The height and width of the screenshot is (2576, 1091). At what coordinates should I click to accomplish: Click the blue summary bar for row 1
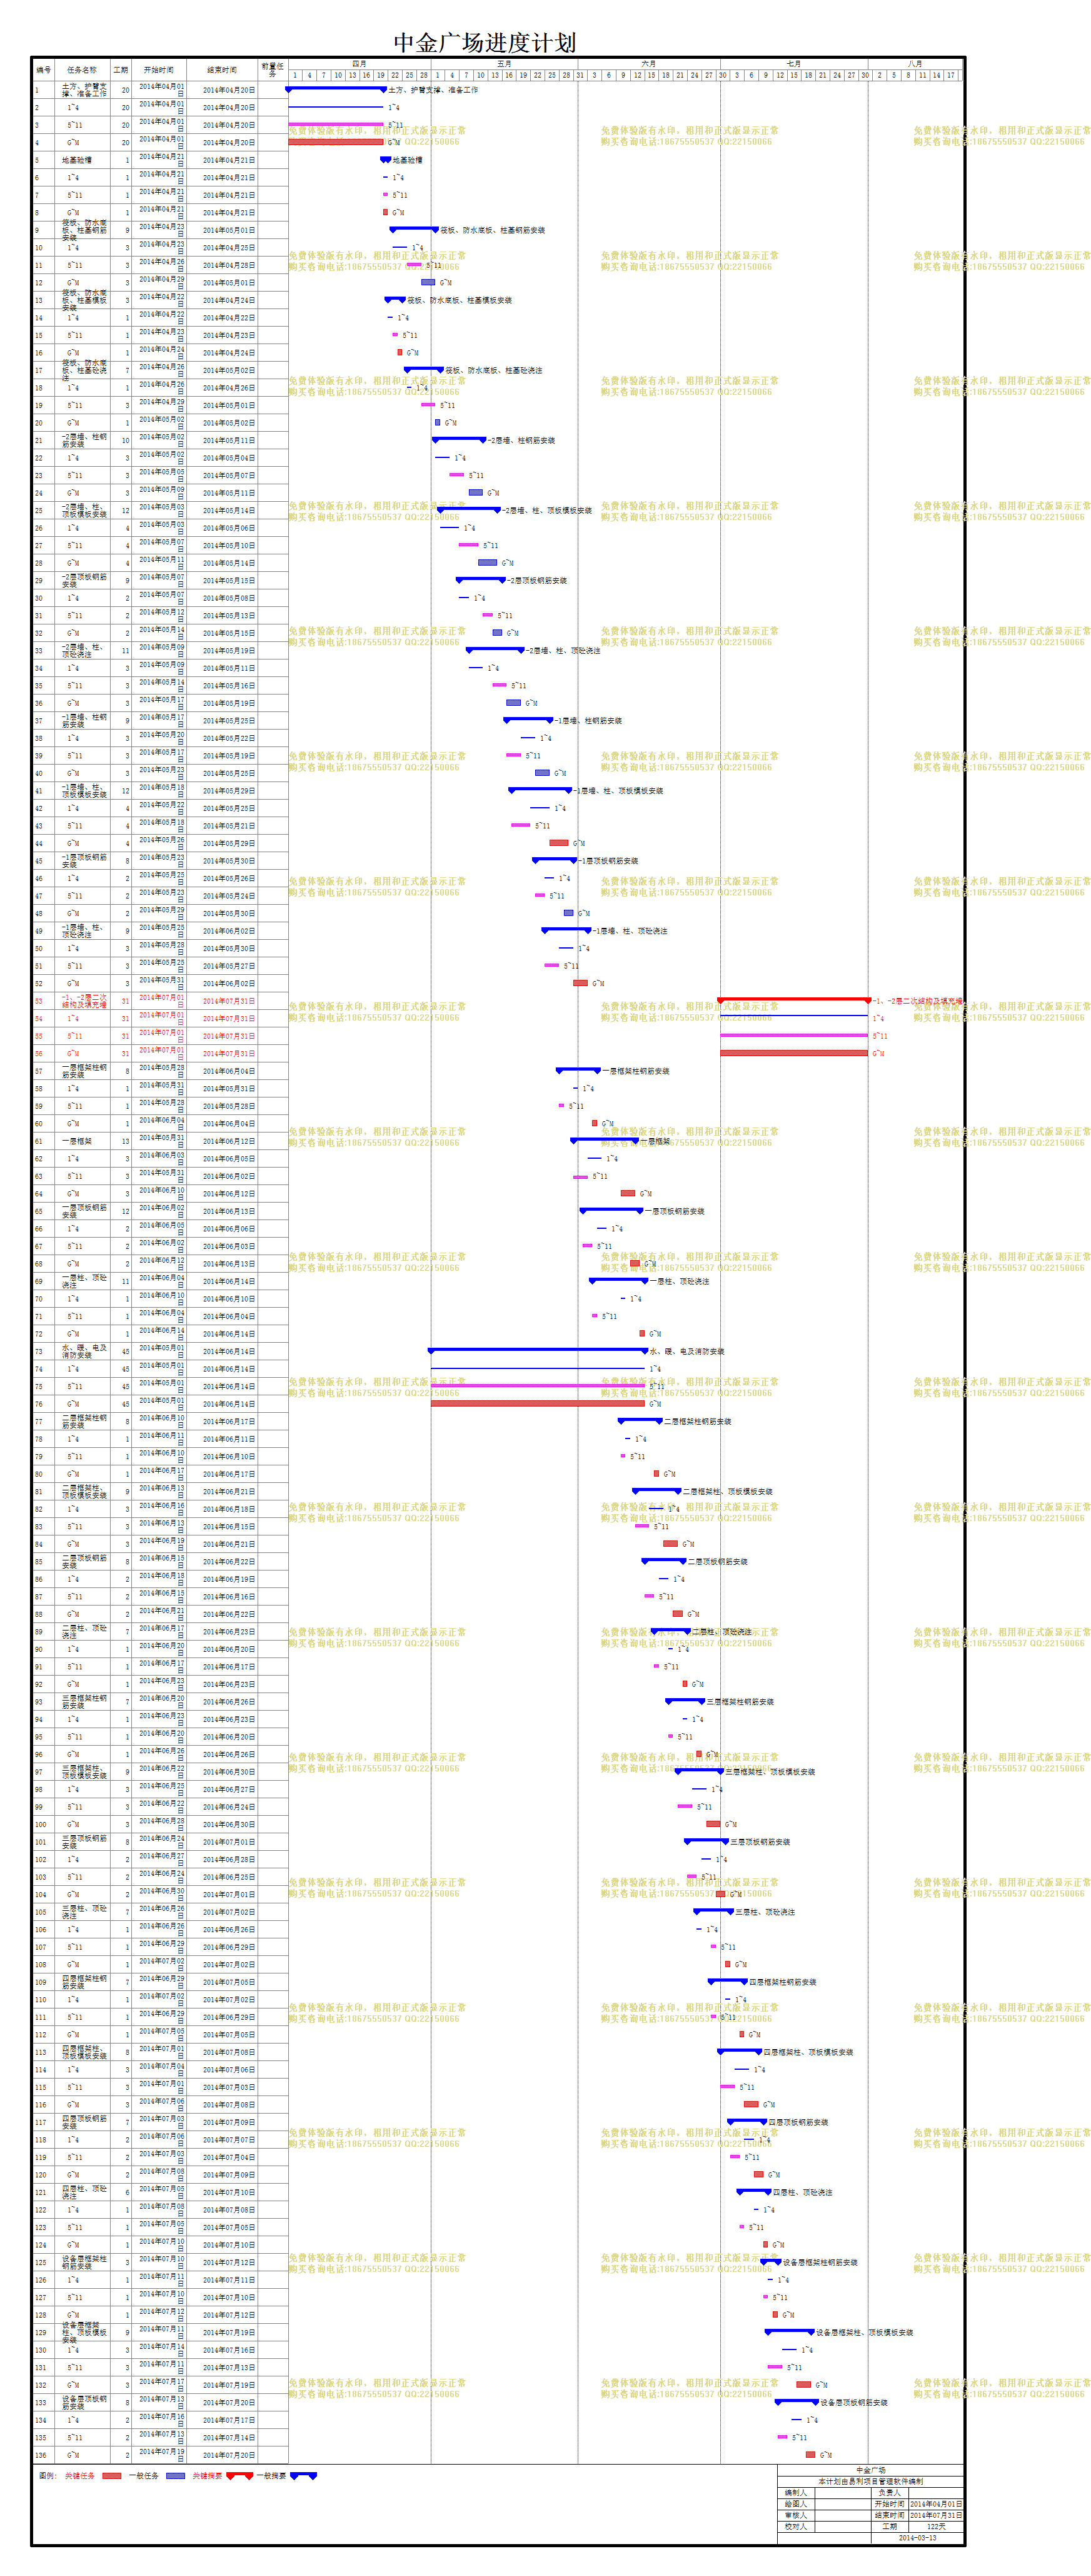[336, 89]
